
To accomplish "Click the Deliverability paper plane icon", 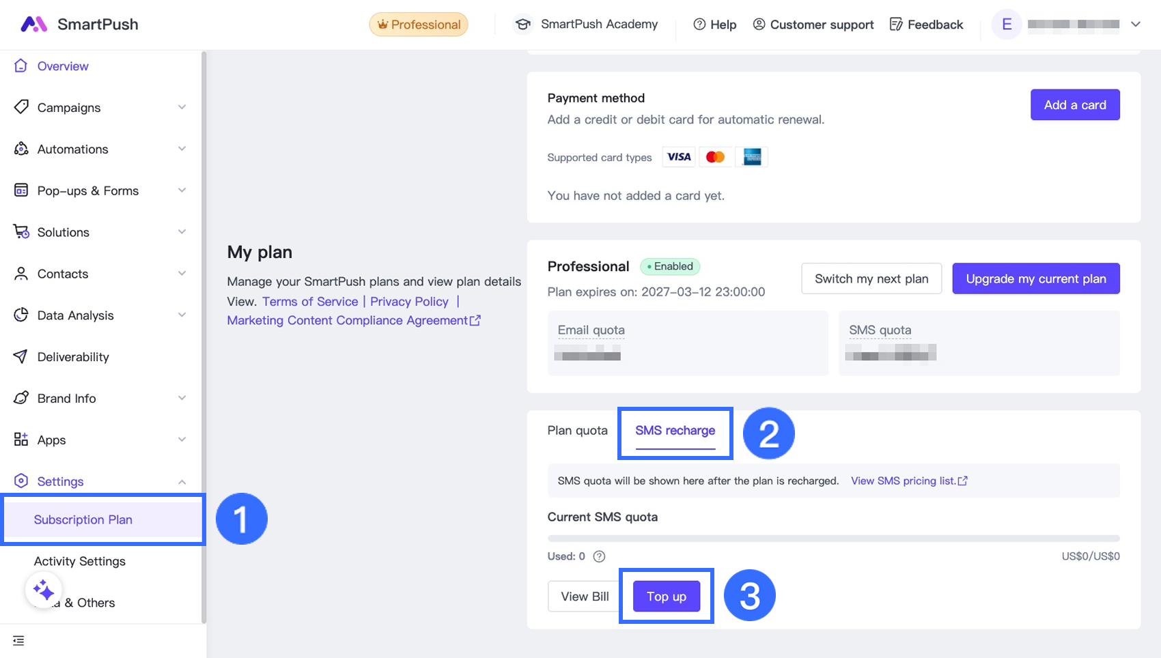I will coord(21,356).
